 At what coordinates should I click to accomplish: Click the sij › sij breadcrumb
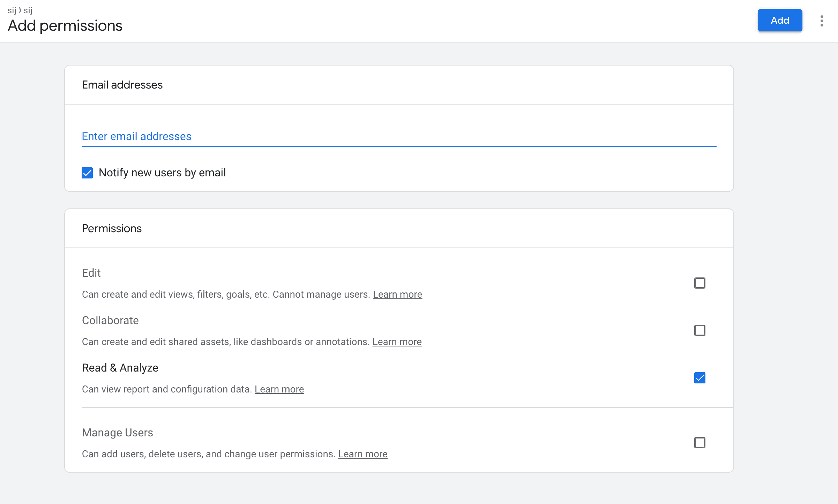coord(20,10)
